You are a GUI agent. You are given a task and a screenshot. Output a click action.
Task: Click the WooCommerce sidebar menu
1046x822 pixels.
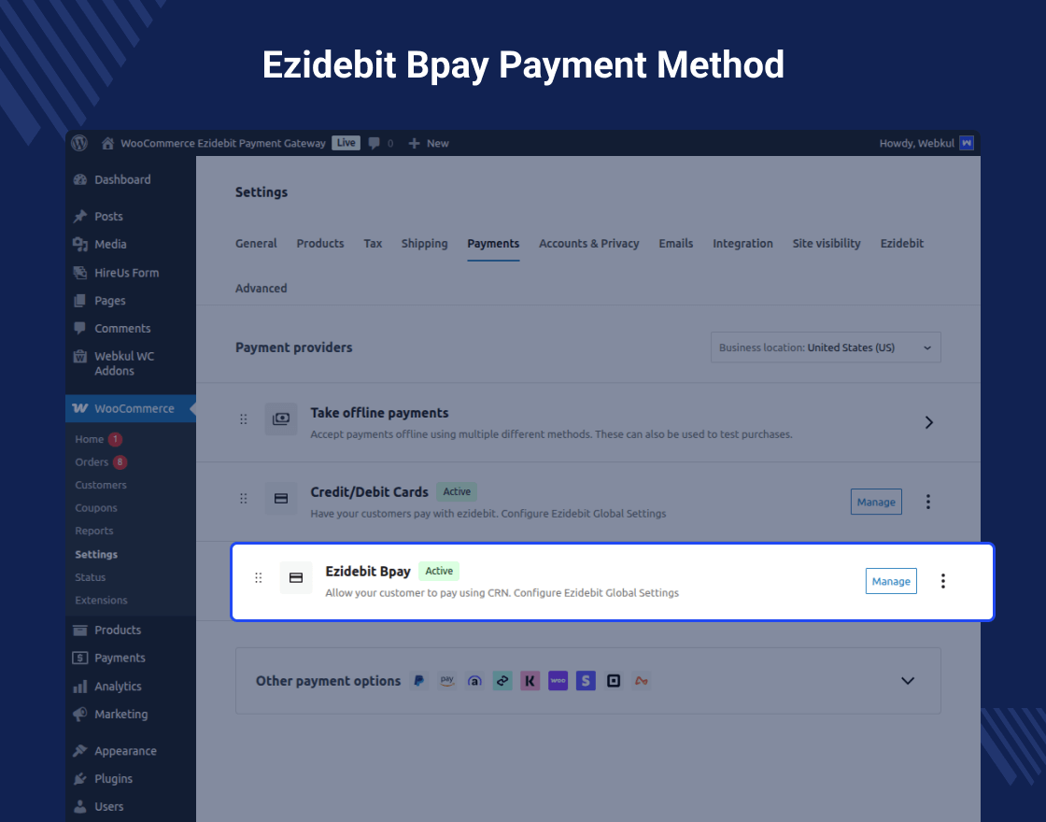(x=131, y=408)
